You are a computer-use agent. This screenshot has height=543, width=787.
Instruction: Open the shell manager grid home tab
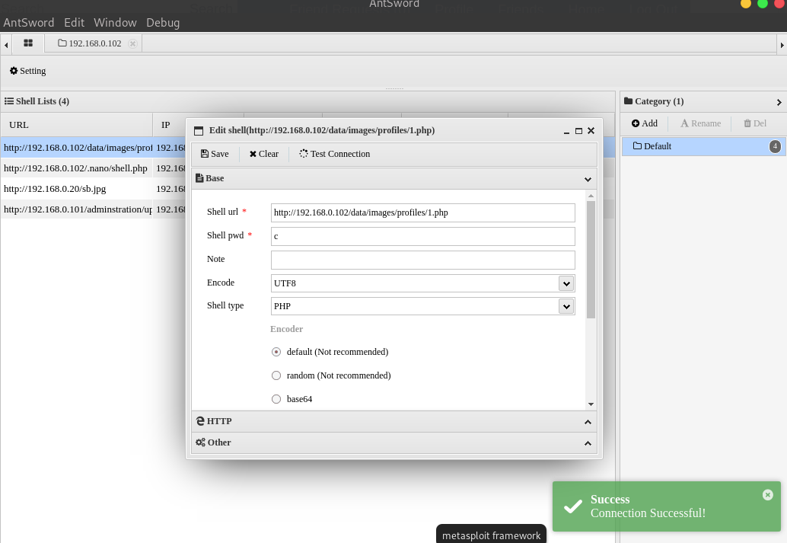pos(28,43)
